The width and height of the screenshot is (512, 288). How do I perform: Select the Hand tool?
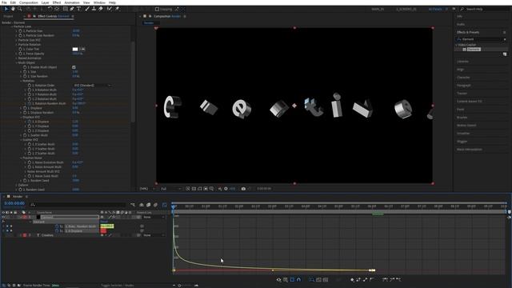(13, 9)
